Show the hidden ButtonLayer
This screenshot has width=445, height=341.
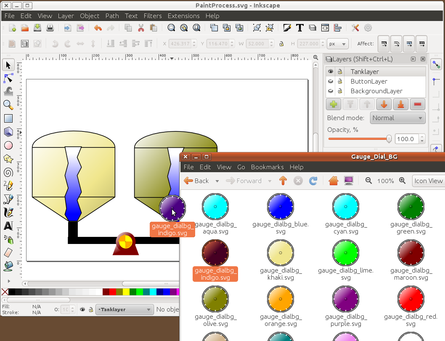coord(331,81)
